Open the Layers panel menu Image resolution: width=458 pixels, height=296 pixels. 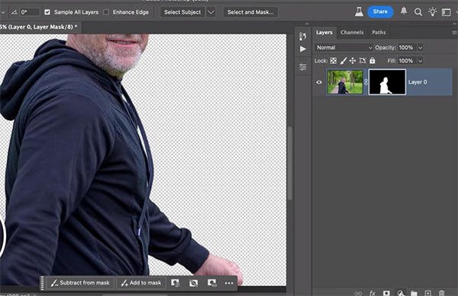(454, 32)
